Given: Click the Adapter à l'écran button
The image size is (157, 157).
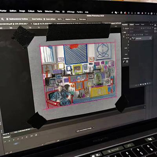Looking at the screenshot, I should [x=70, y=19].
